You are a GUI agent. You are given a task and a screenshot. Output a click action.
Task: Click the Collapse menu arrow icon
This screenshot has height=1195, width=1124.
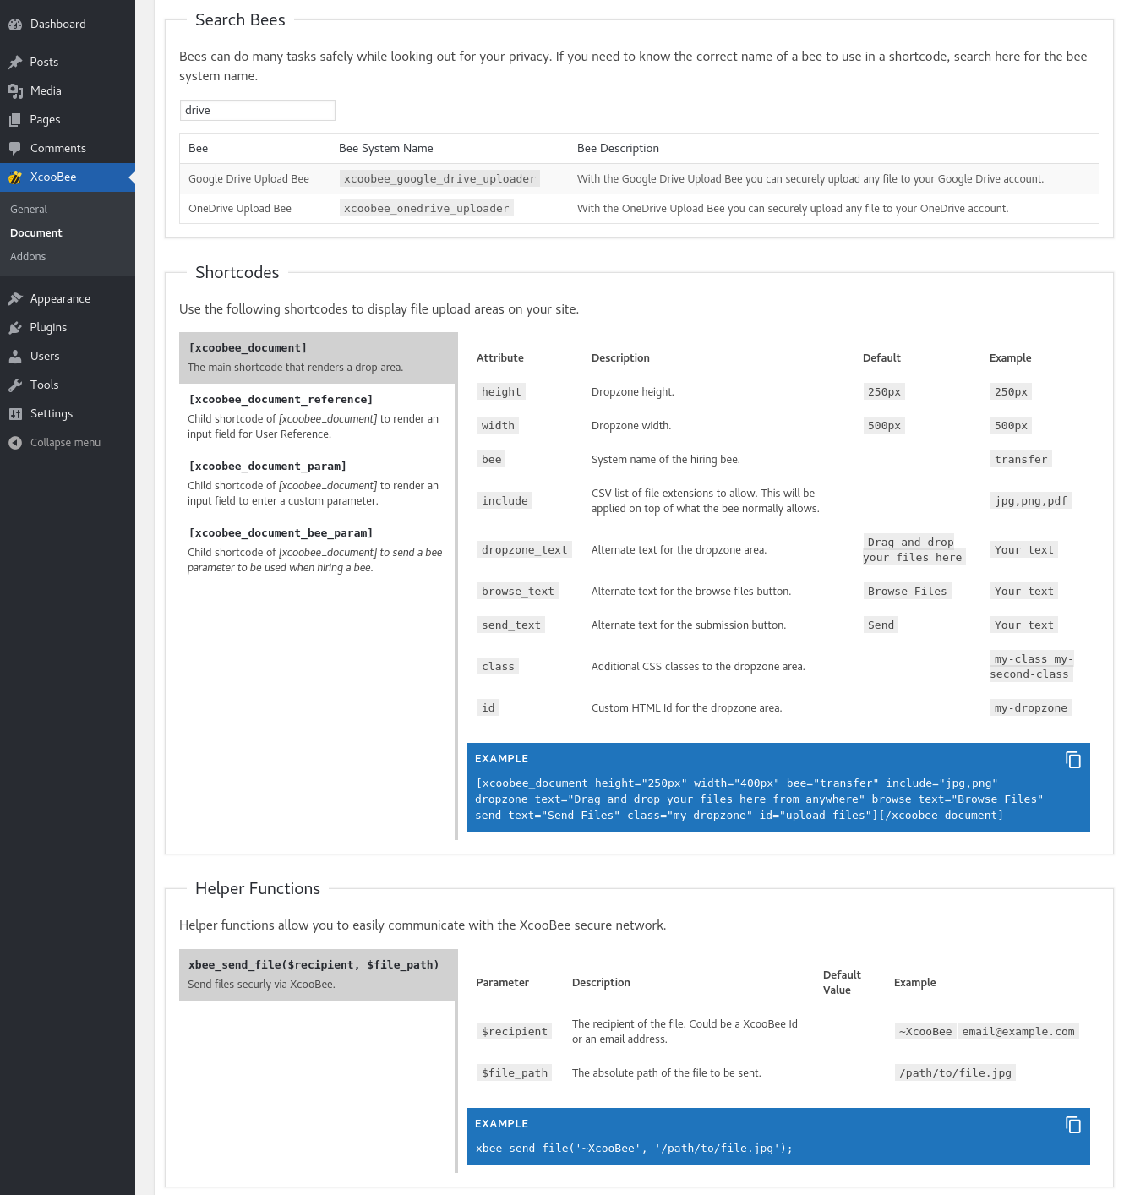point(15,442)
